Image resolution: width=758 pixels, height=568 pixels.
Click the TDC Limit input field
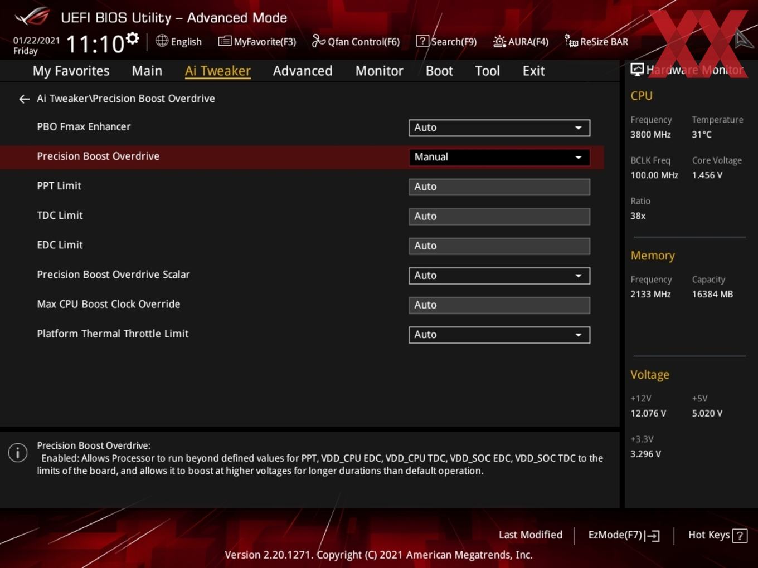[499, 216]
